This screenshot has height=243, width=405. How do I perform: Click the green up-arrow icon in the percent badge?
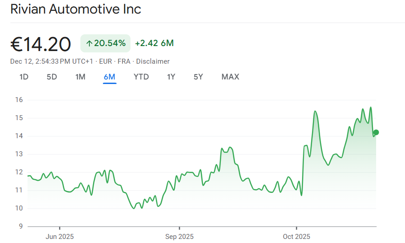[x=89, y=43]
